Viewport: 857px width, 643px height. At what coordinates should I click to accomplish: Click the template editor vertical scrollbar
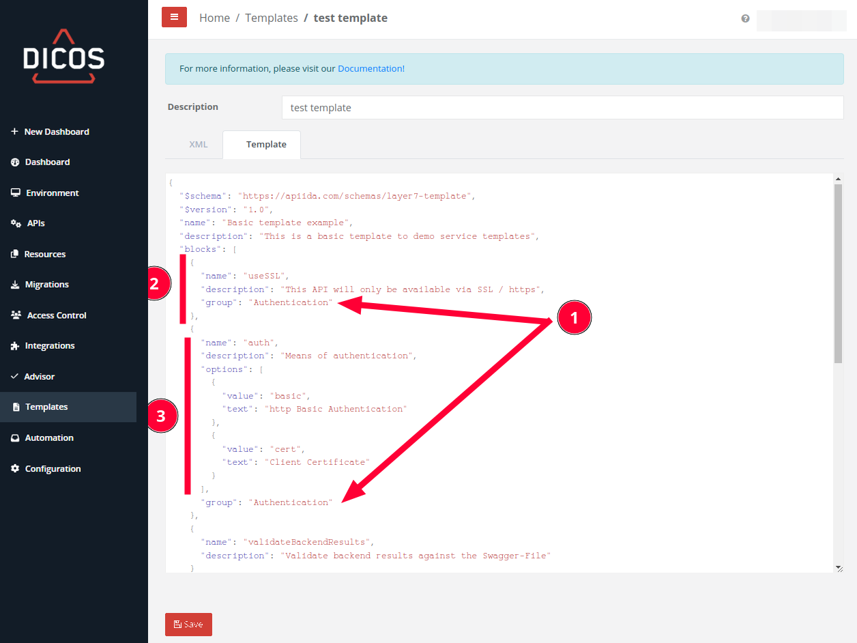click(x=838, y=273)
